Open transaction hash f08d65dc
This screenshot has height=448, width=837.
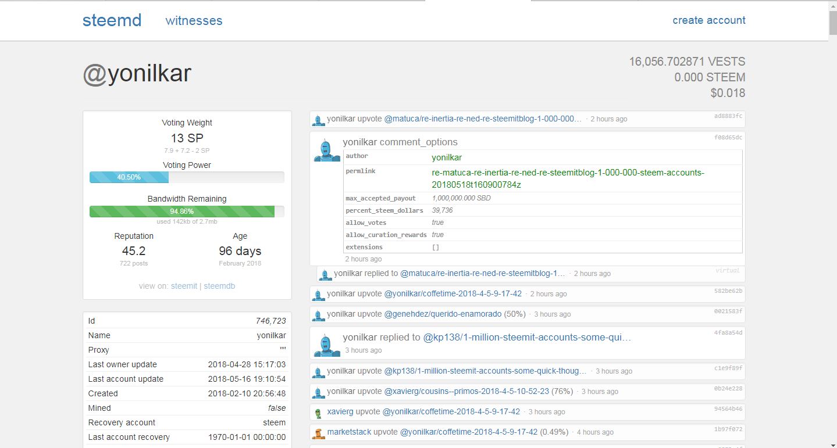click(728, 137)
